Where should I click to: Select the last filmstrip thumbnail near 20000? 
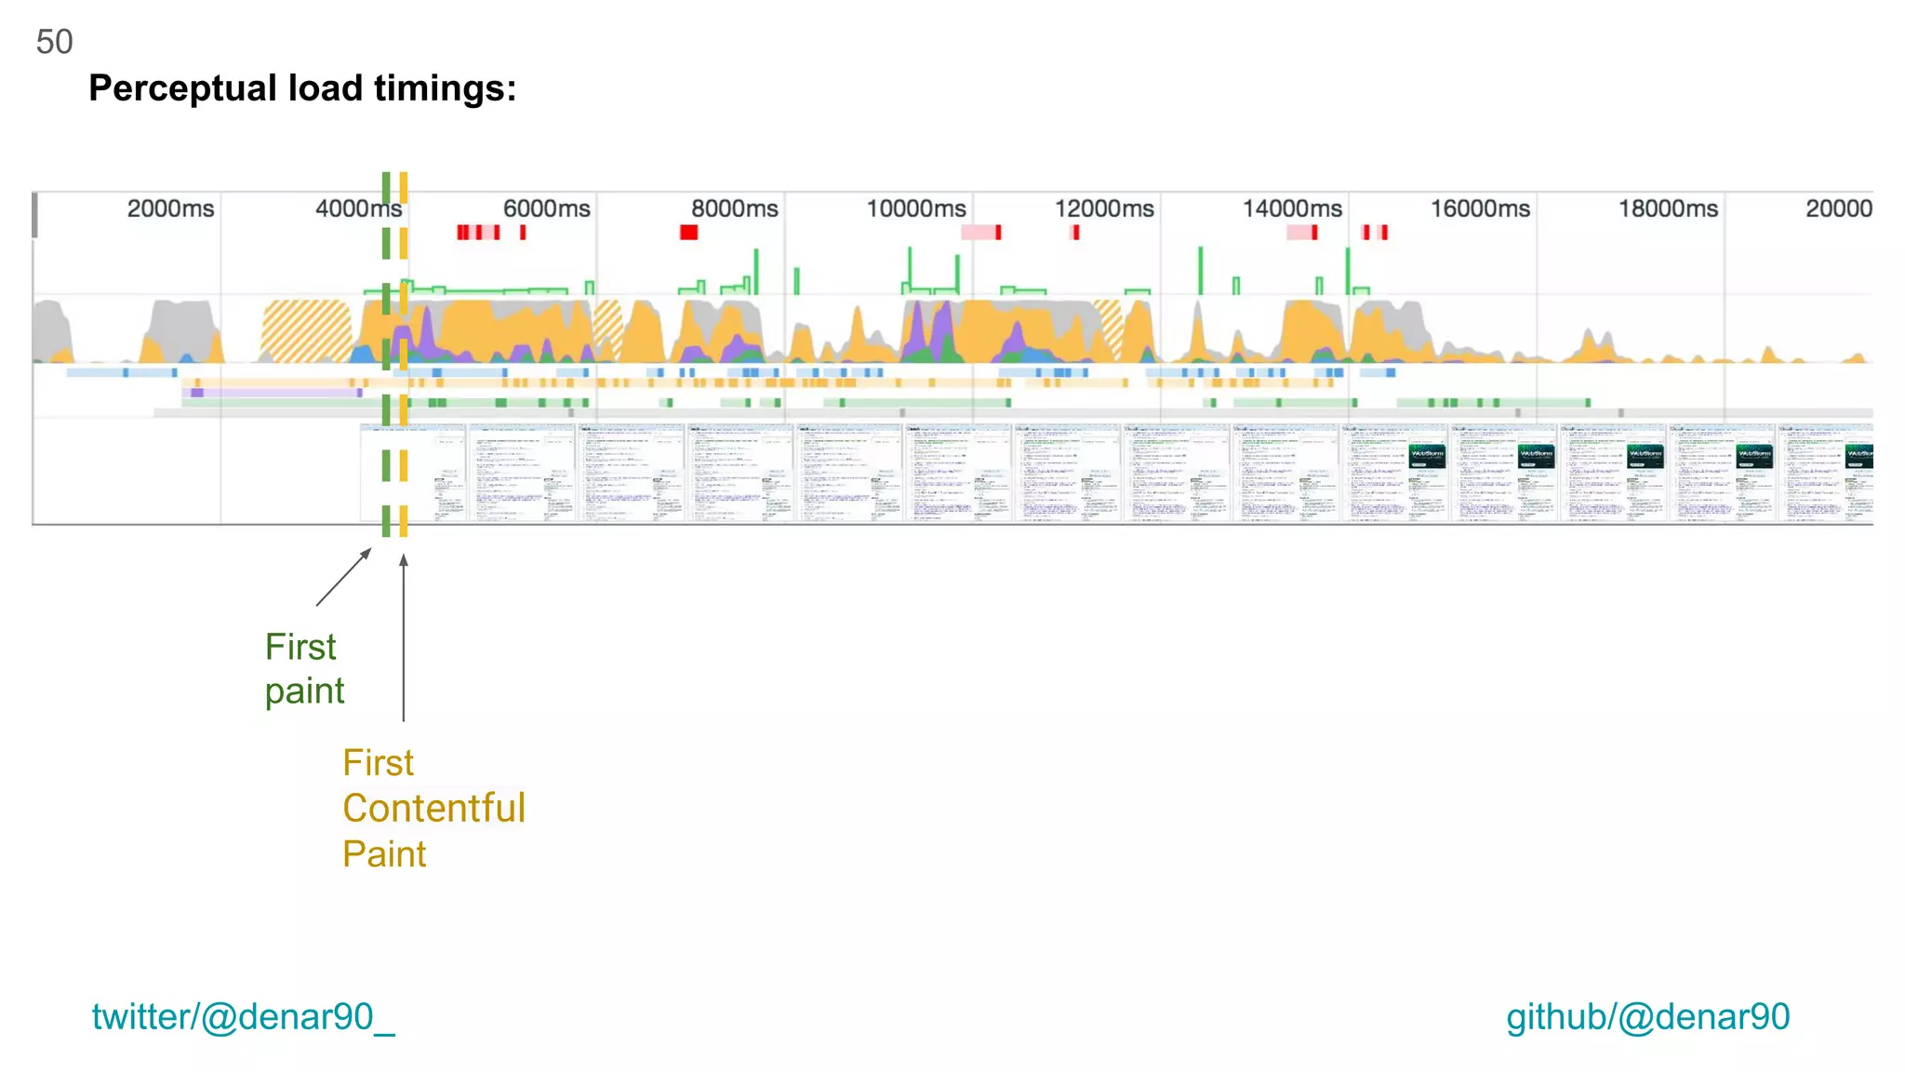[1825, 473]
